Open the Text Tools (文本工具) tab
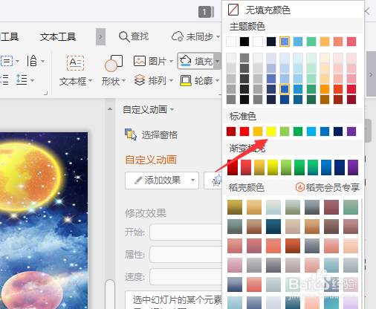This screenshot has height=309, width=376. 58,37
